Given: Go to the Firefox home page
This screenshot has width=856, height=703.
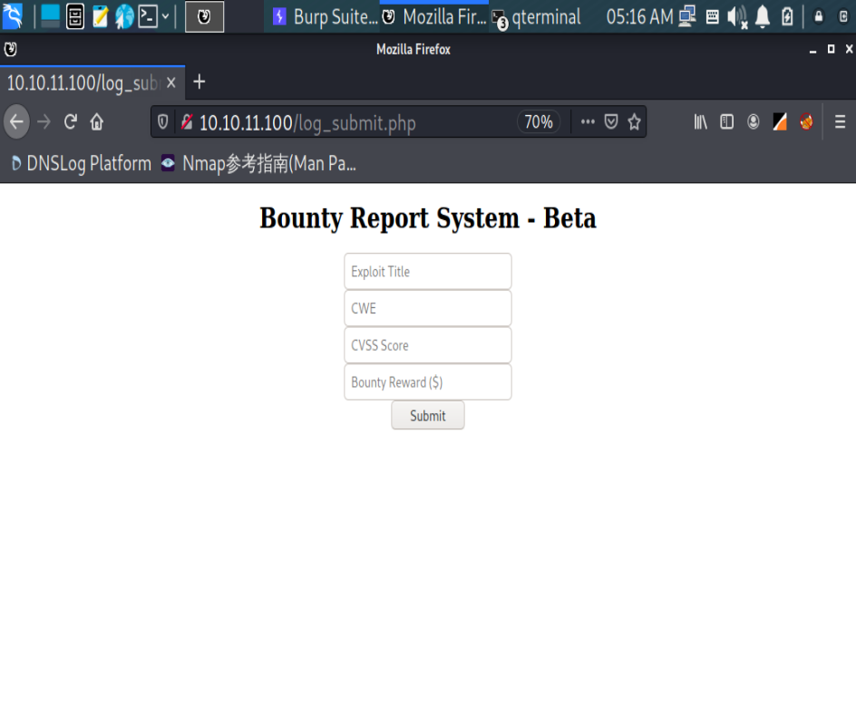Looking at the screenshot, I should tap(97, 121).
